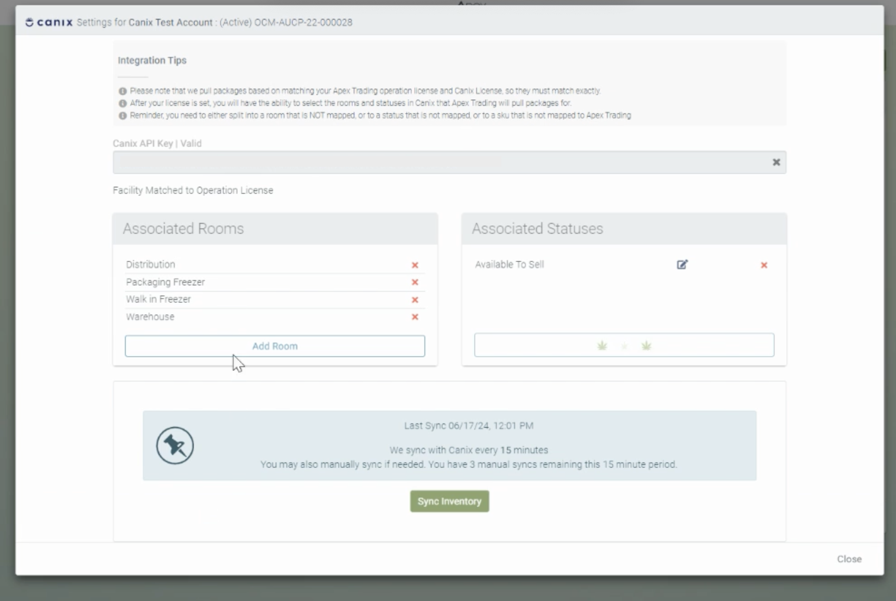The height and width of the screenshot is (601, 896).
Task: Remove the Distribution room
Action: click(415, 265)
